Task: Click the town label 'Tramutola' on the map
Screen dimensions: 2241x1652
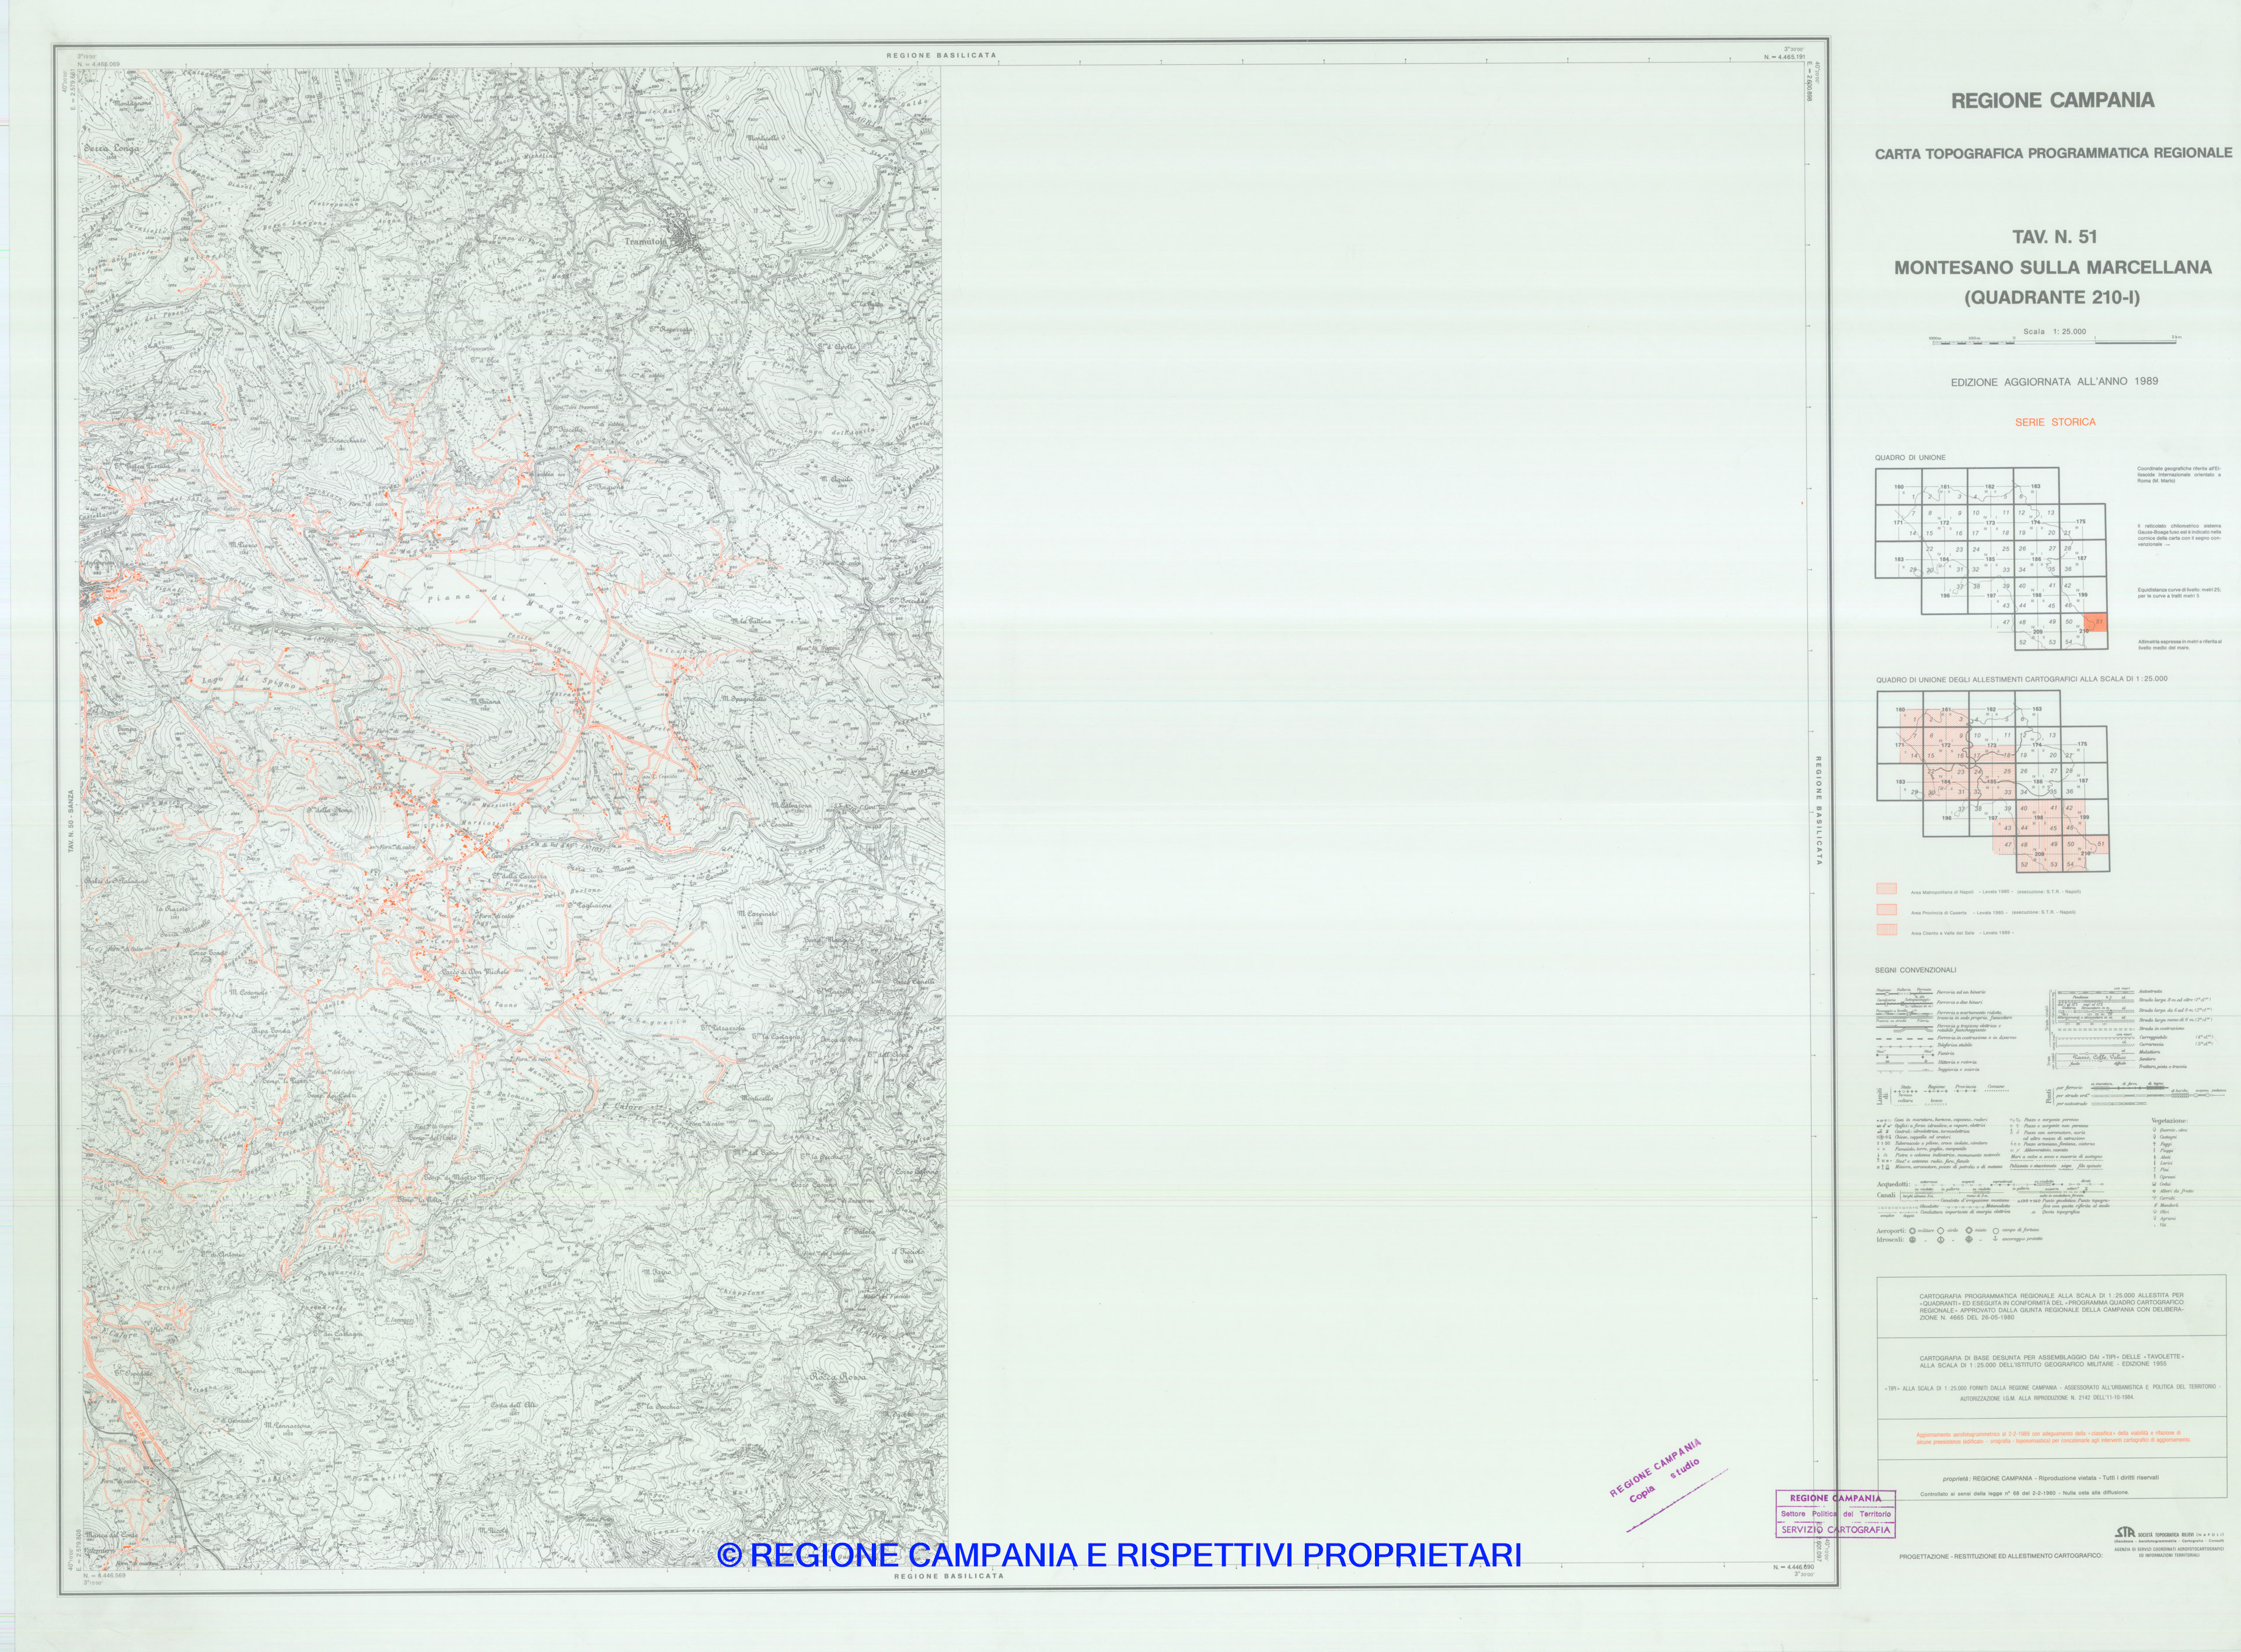Action: pos(645,241)
